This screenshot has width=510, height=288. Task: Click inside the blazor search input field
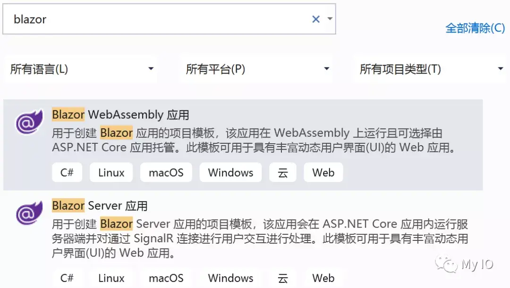[x=142, y=19]
